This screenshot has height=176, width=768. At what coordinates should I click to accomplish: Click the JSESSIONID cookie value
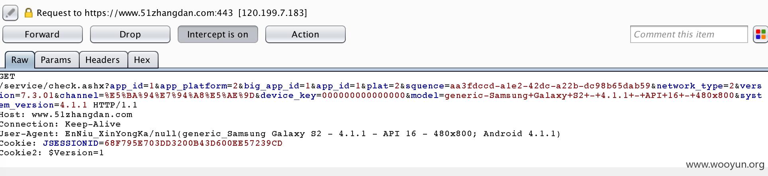[x=193, y=143]
